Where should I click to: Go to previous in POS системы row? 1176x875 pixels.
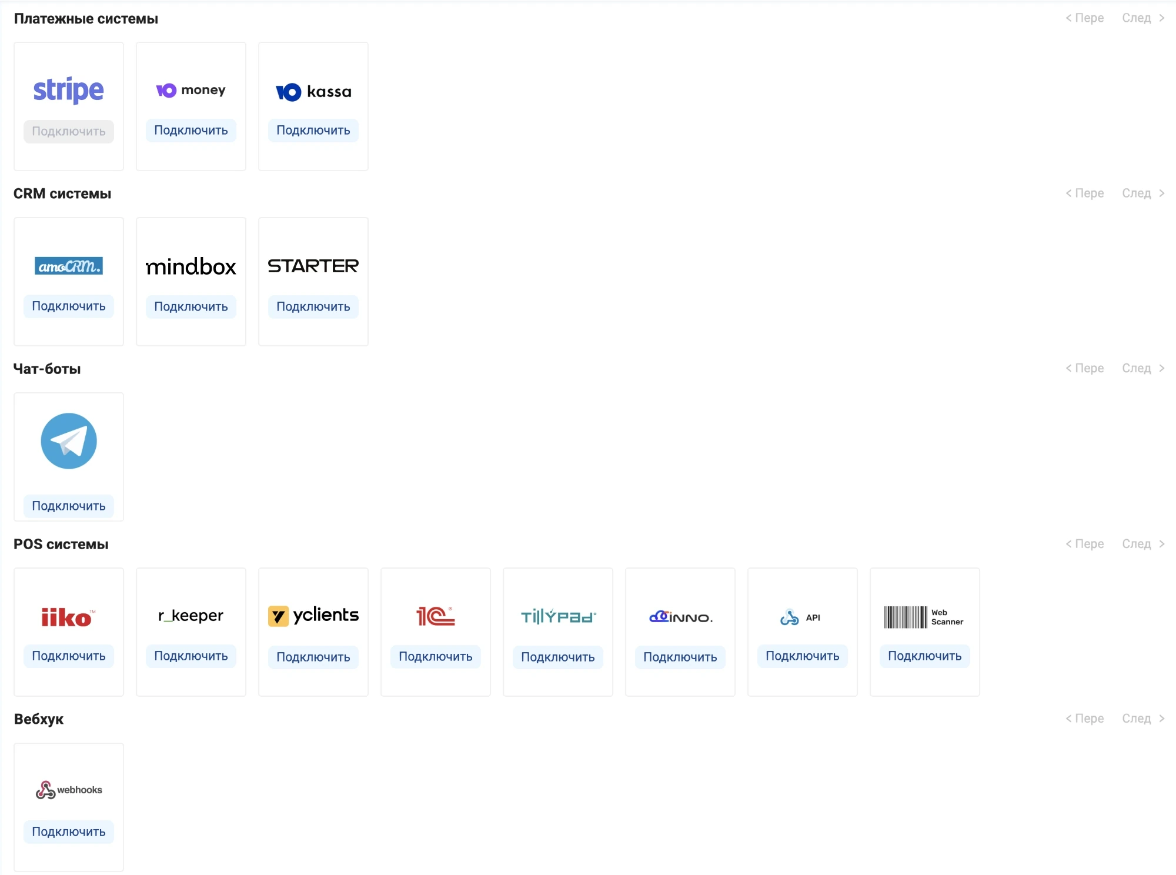point(1085,543)
